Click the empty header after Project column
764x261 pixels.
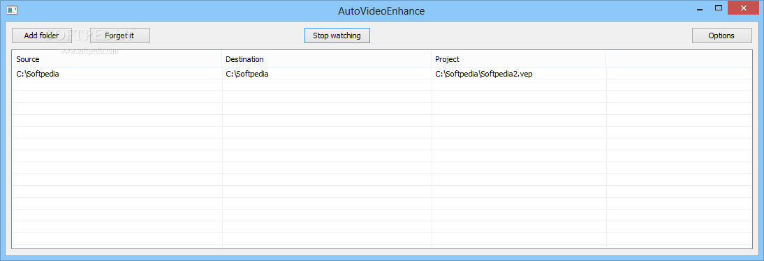(x=679, y=59)
